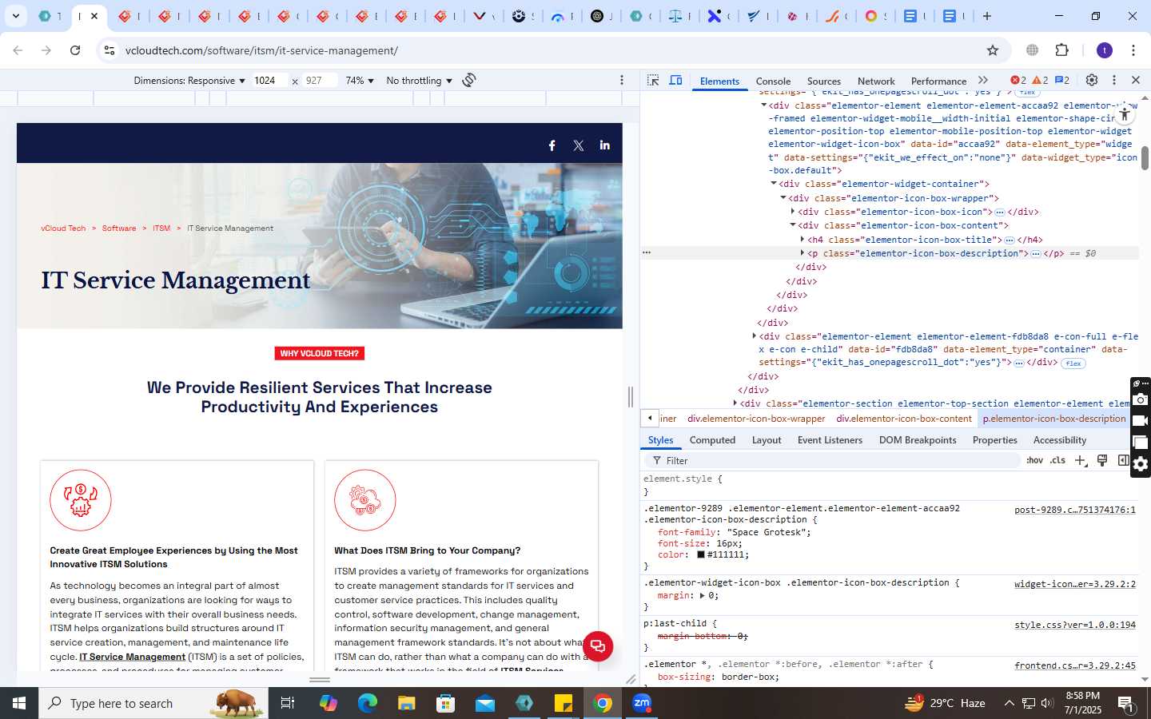
Task: Bookmark this page with star icon
Action: pyautogui.click(x=993, y=50)
